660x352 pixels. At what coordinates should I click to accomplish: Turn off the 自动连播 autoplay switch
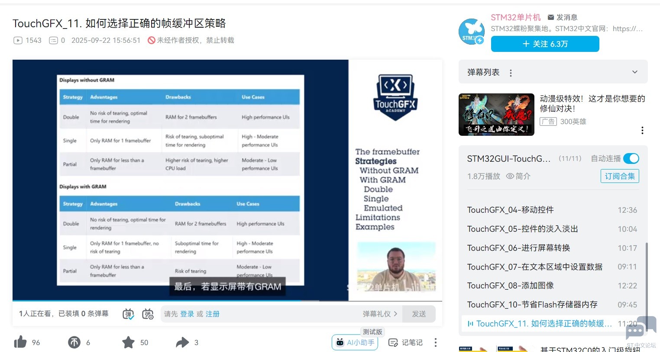[631, 159]
